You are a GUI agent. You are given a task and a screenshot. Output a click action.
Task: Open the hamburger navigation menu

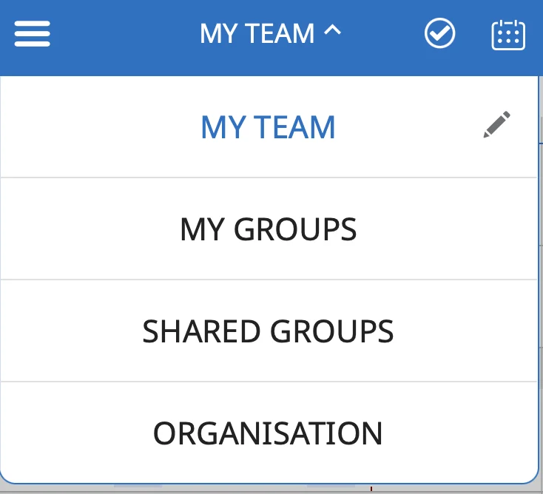(33, 33)
